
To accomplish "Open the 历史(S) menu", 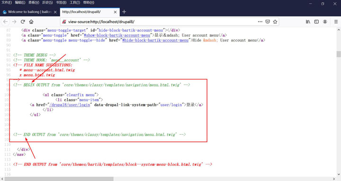I will point(47,2).
